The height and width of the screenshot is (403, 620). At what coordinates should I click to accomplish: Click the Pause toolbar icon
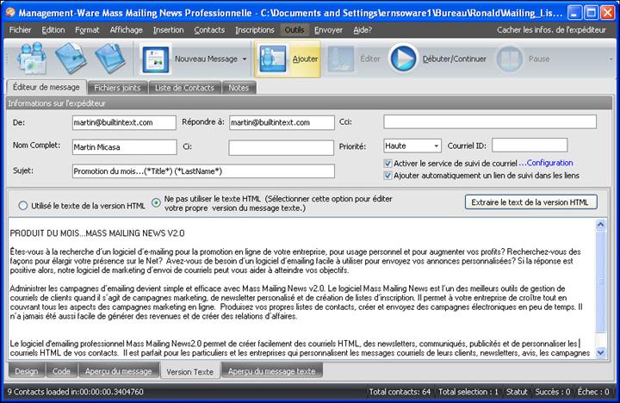[x=510, y=59]
